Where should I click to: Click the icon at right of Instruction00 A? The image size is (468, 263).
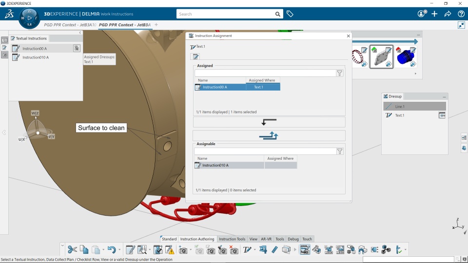pos(77,48)
